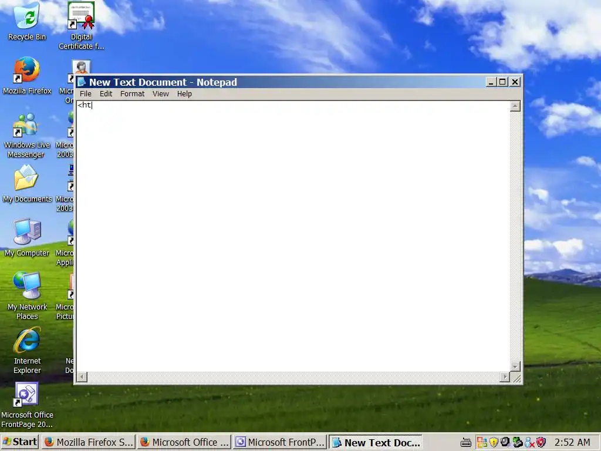Click in the Notepad text editing area

coord(293,236)
